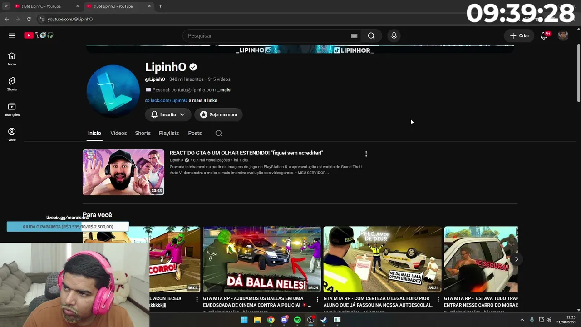This screenshot has width=581, height=327.
Task: Open the Windows Start menu
Action: coord(244,320)
